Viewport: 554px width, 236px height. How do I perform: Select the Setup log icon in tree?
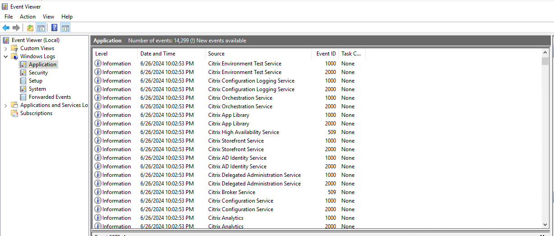tap(23, 81)
